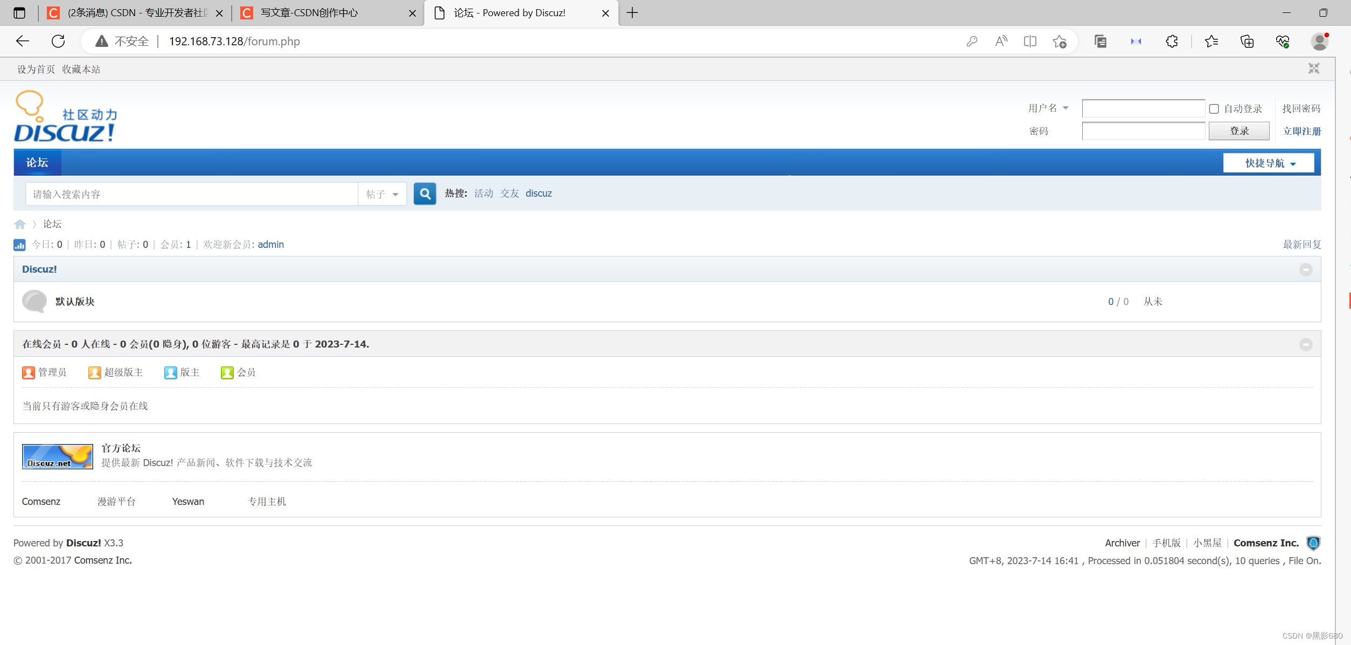The height and width of the screenshot is (645, 1351).
Task: Open the user profile avatar
Action: tap(1320, 41)
